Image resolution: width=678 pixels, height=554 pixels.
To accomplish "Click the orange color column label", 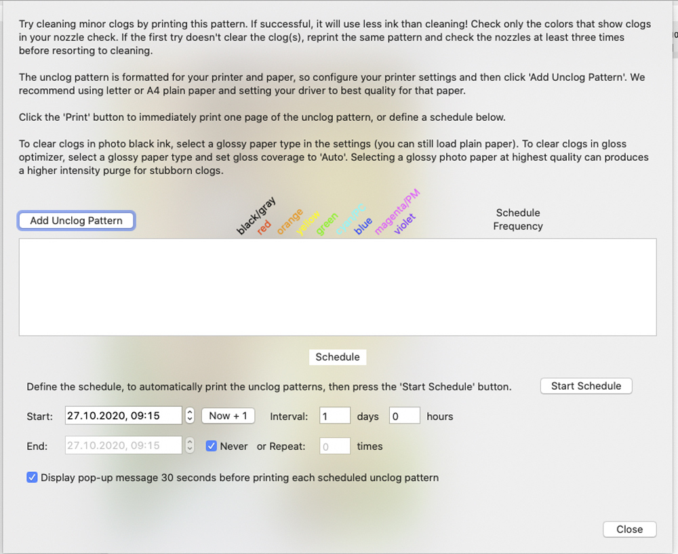I will tap(290, 222).
